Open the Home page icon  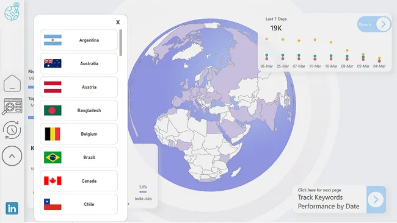(x=12, y=83)
